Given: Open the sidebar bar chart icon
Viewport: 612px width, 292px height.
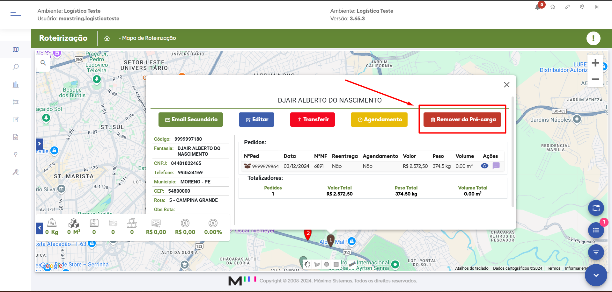Looking at the screenshot, I should pyautogui.click(x=16, y=84).
